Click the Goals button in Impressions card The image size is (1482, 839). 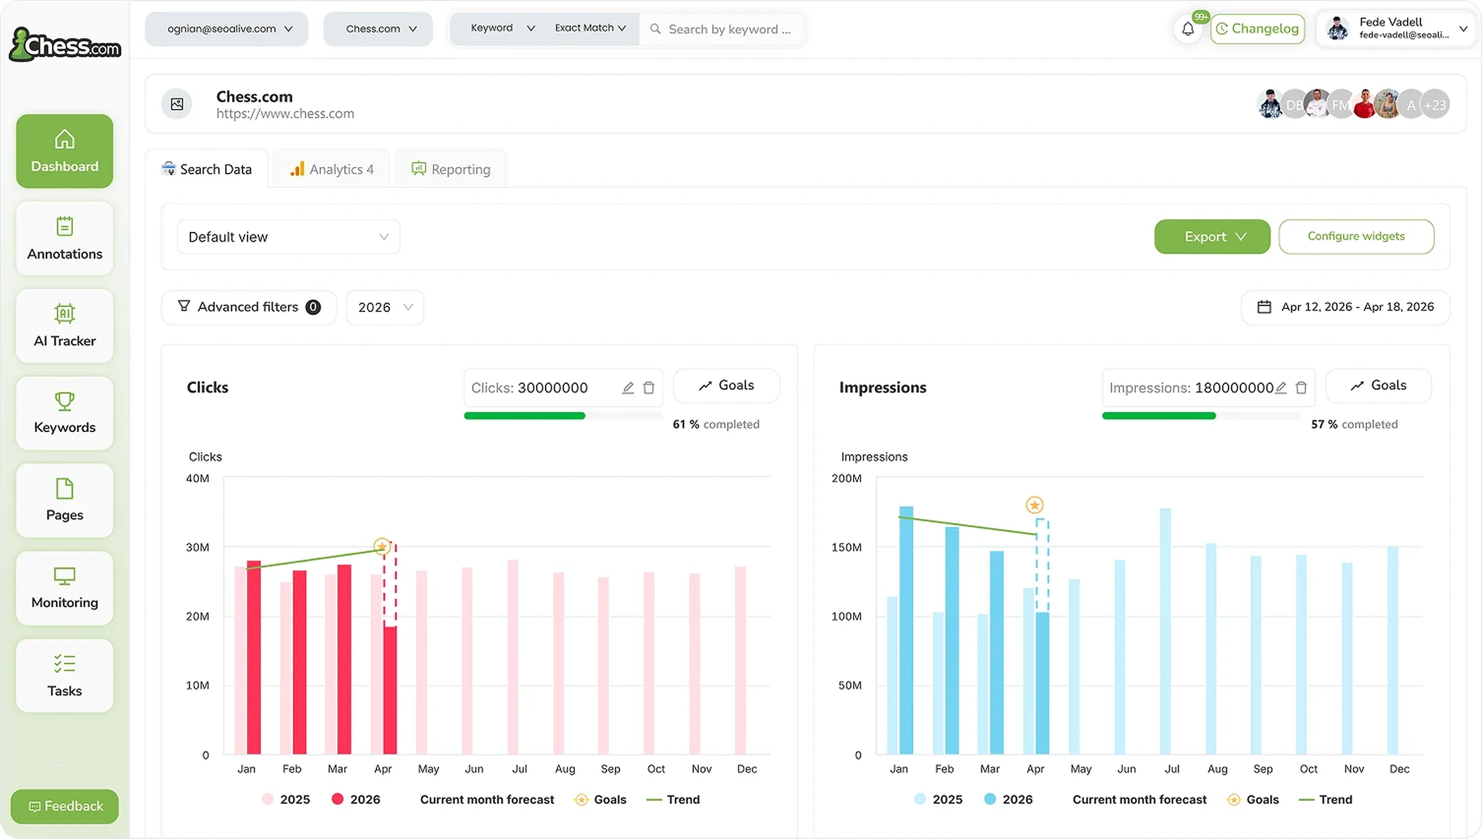click(1379, 386)
